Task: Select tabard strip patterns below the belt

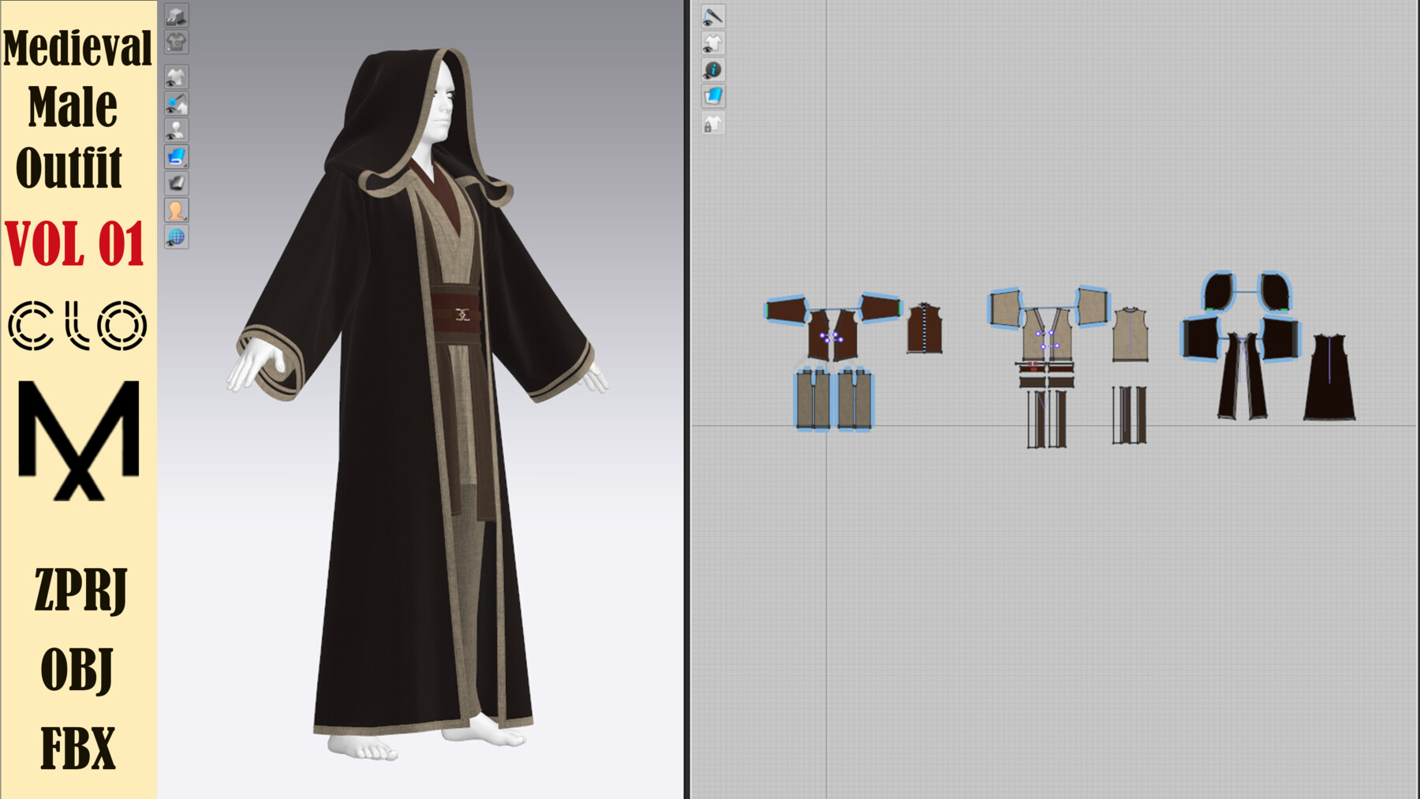Action: [1047, 418]
